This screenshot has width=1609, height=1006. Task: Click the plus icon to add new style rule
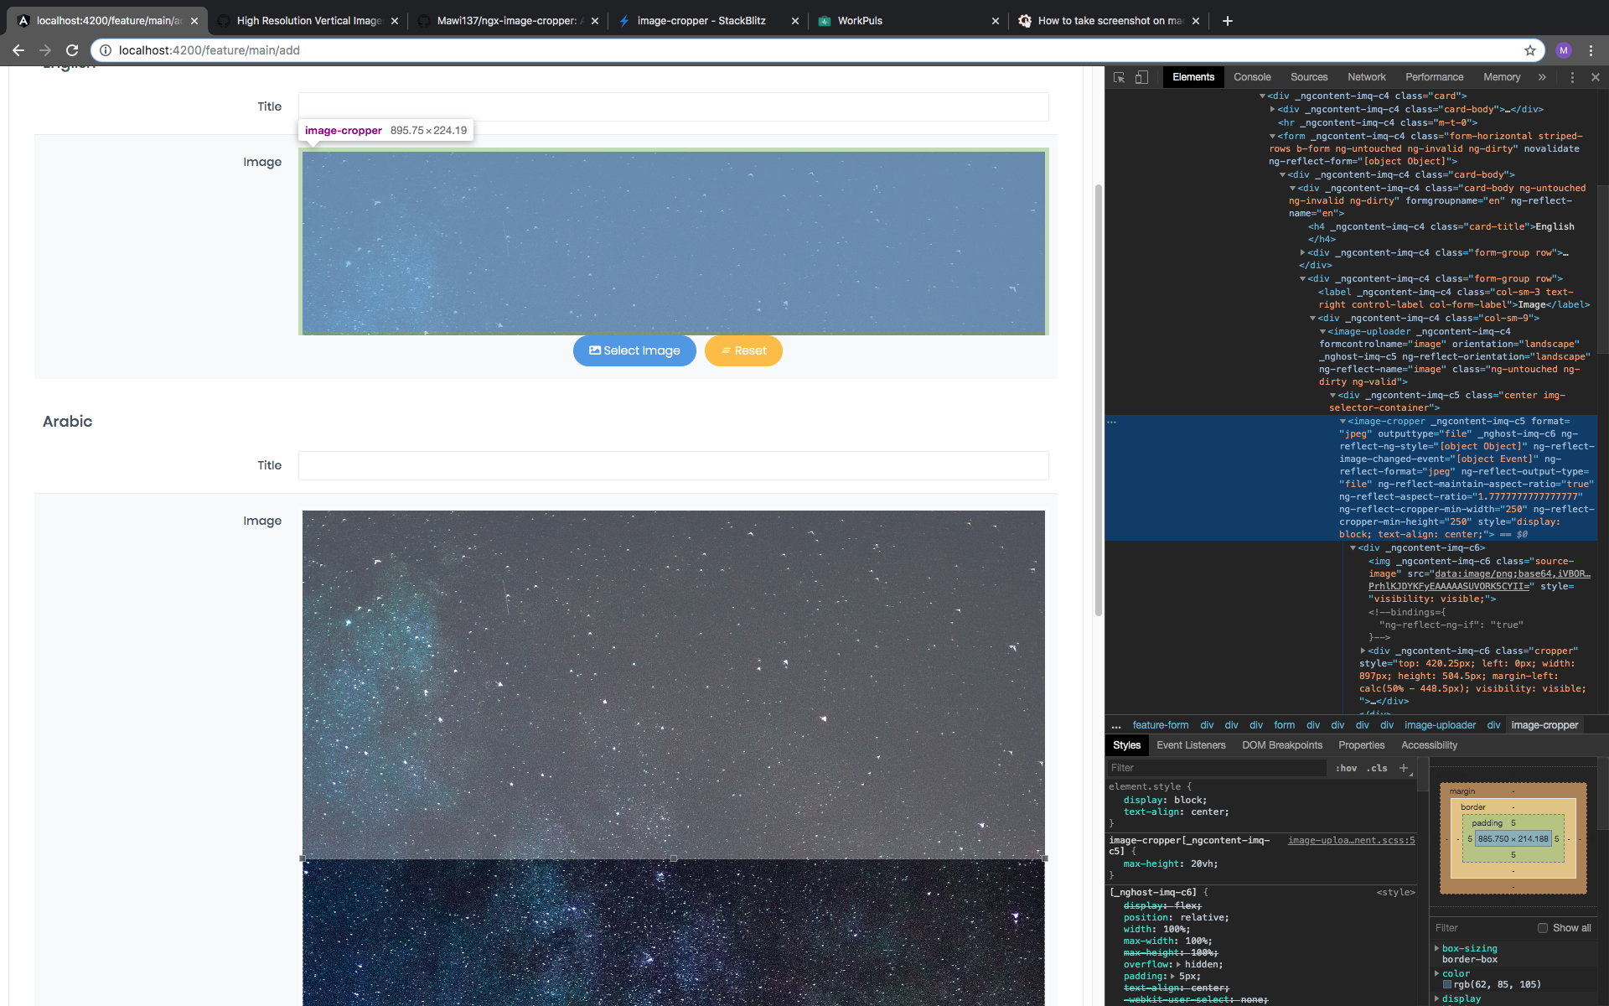(1405, 768)
